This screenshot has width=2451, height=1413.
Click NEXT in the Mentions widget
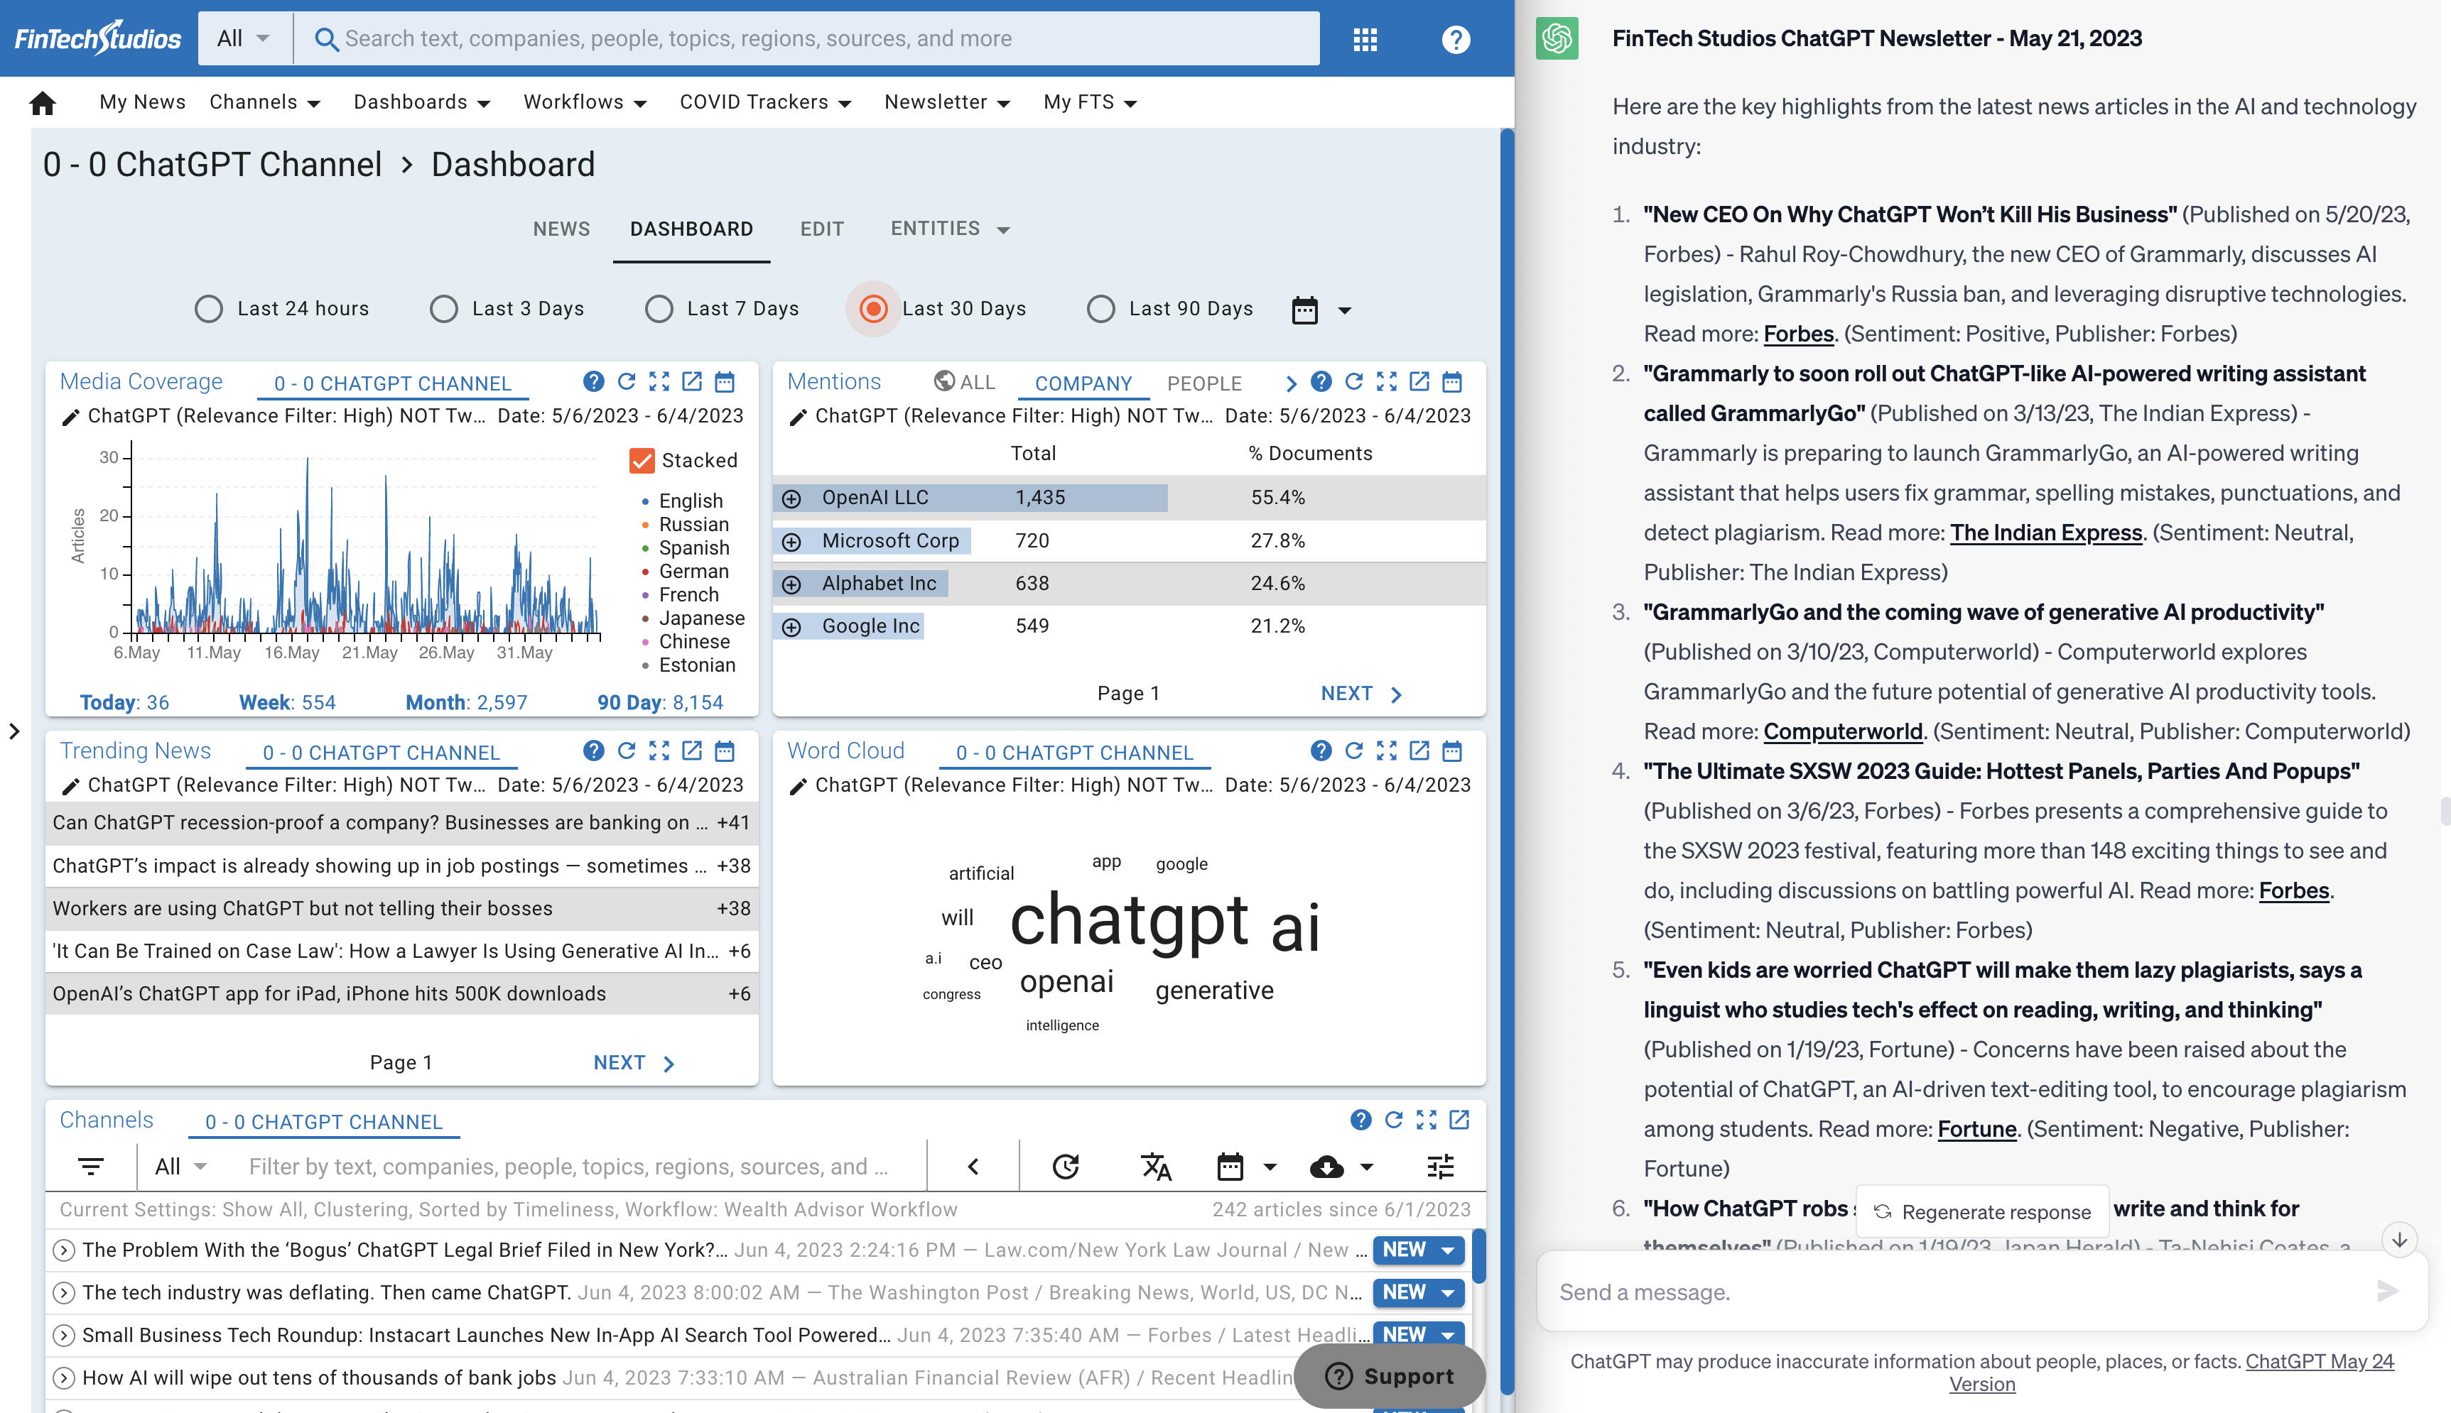[x=1361, y=694]
